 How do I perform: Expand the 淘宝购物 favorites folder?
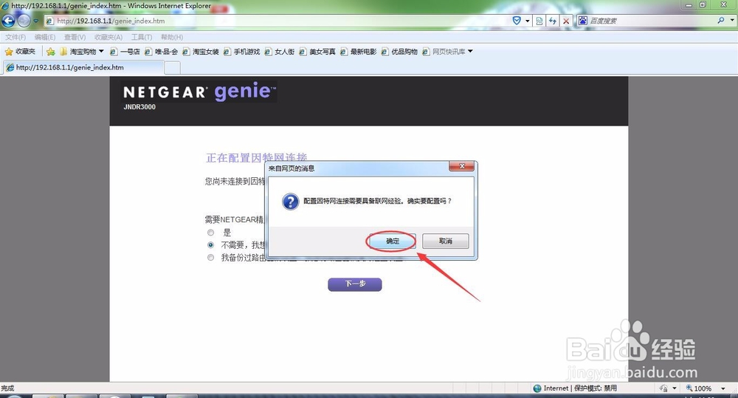pyautogui.click(x=82, y=52)
